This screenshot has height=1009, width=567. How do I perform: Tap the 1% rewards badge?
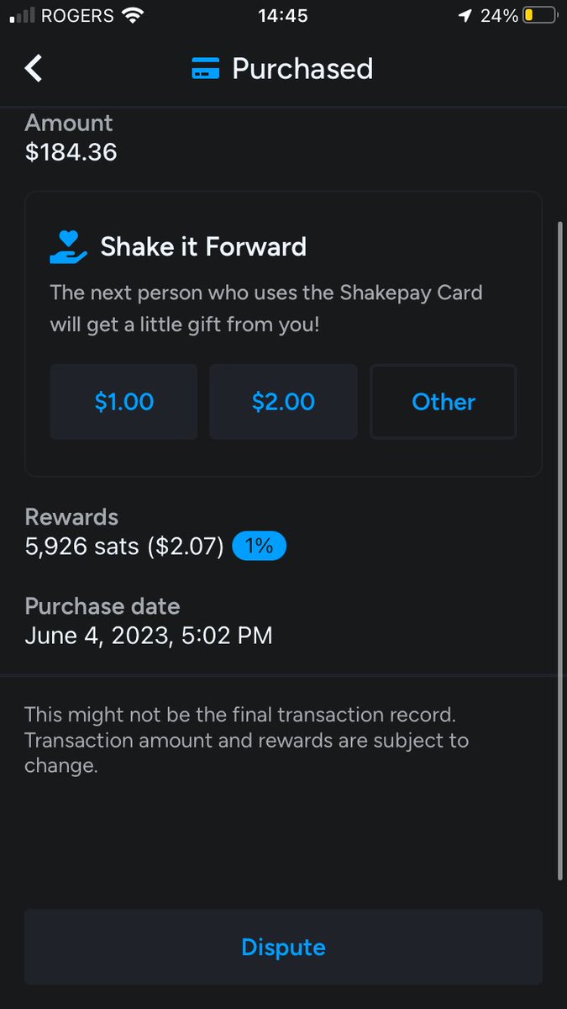(259, 547)
